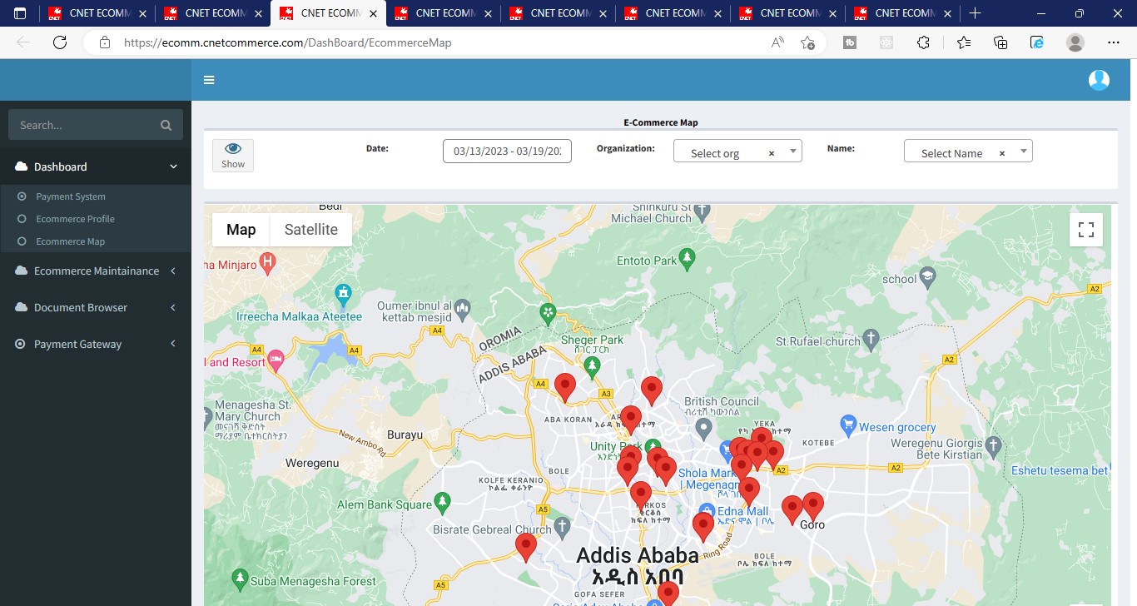Open the user profile avatar
The image size is (1137, 606).
1099,80
